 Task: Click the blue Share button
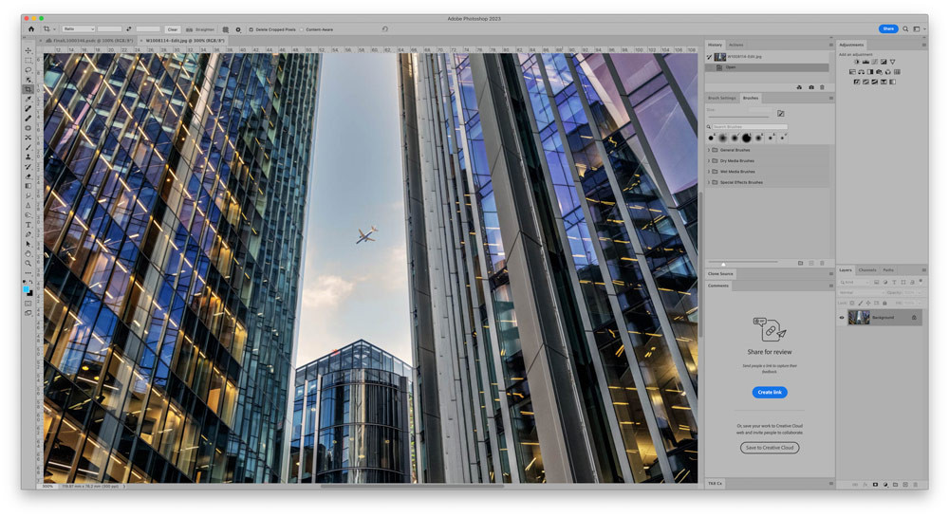[x=888, y=28]
